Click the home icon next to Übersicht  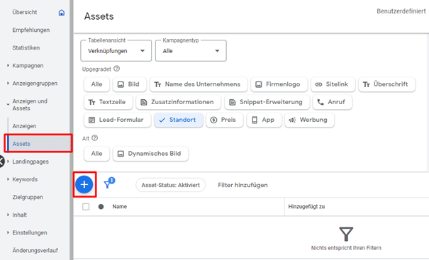pos(62,12)
